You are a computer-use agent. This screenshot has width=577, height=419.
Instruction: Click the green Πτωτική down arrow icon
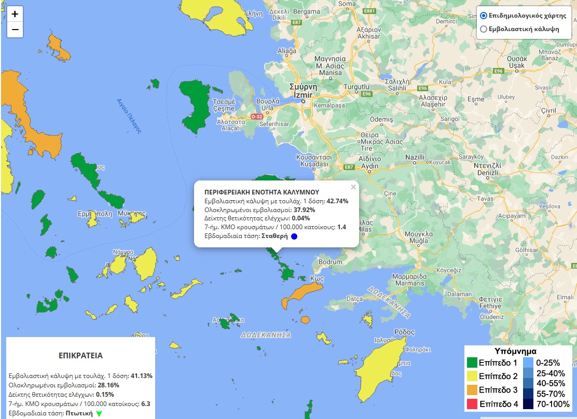tap(99, 413)
